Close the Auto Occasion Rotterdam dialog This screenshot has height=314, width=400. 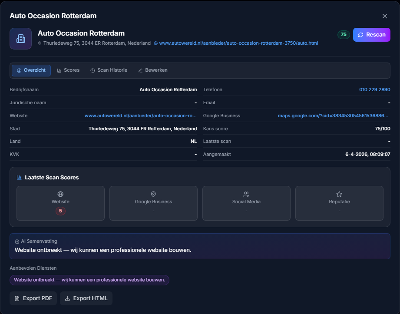coord(385,16)
